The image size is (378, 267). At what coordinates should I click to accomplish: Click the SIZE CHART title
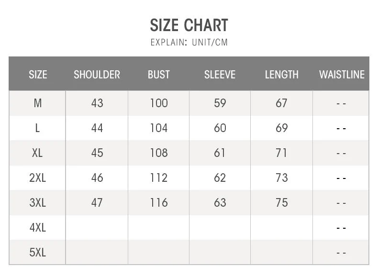coord(189,25)
